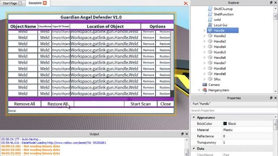
Task: Click the Handle7 part cube icon
Action: [210, 63]
